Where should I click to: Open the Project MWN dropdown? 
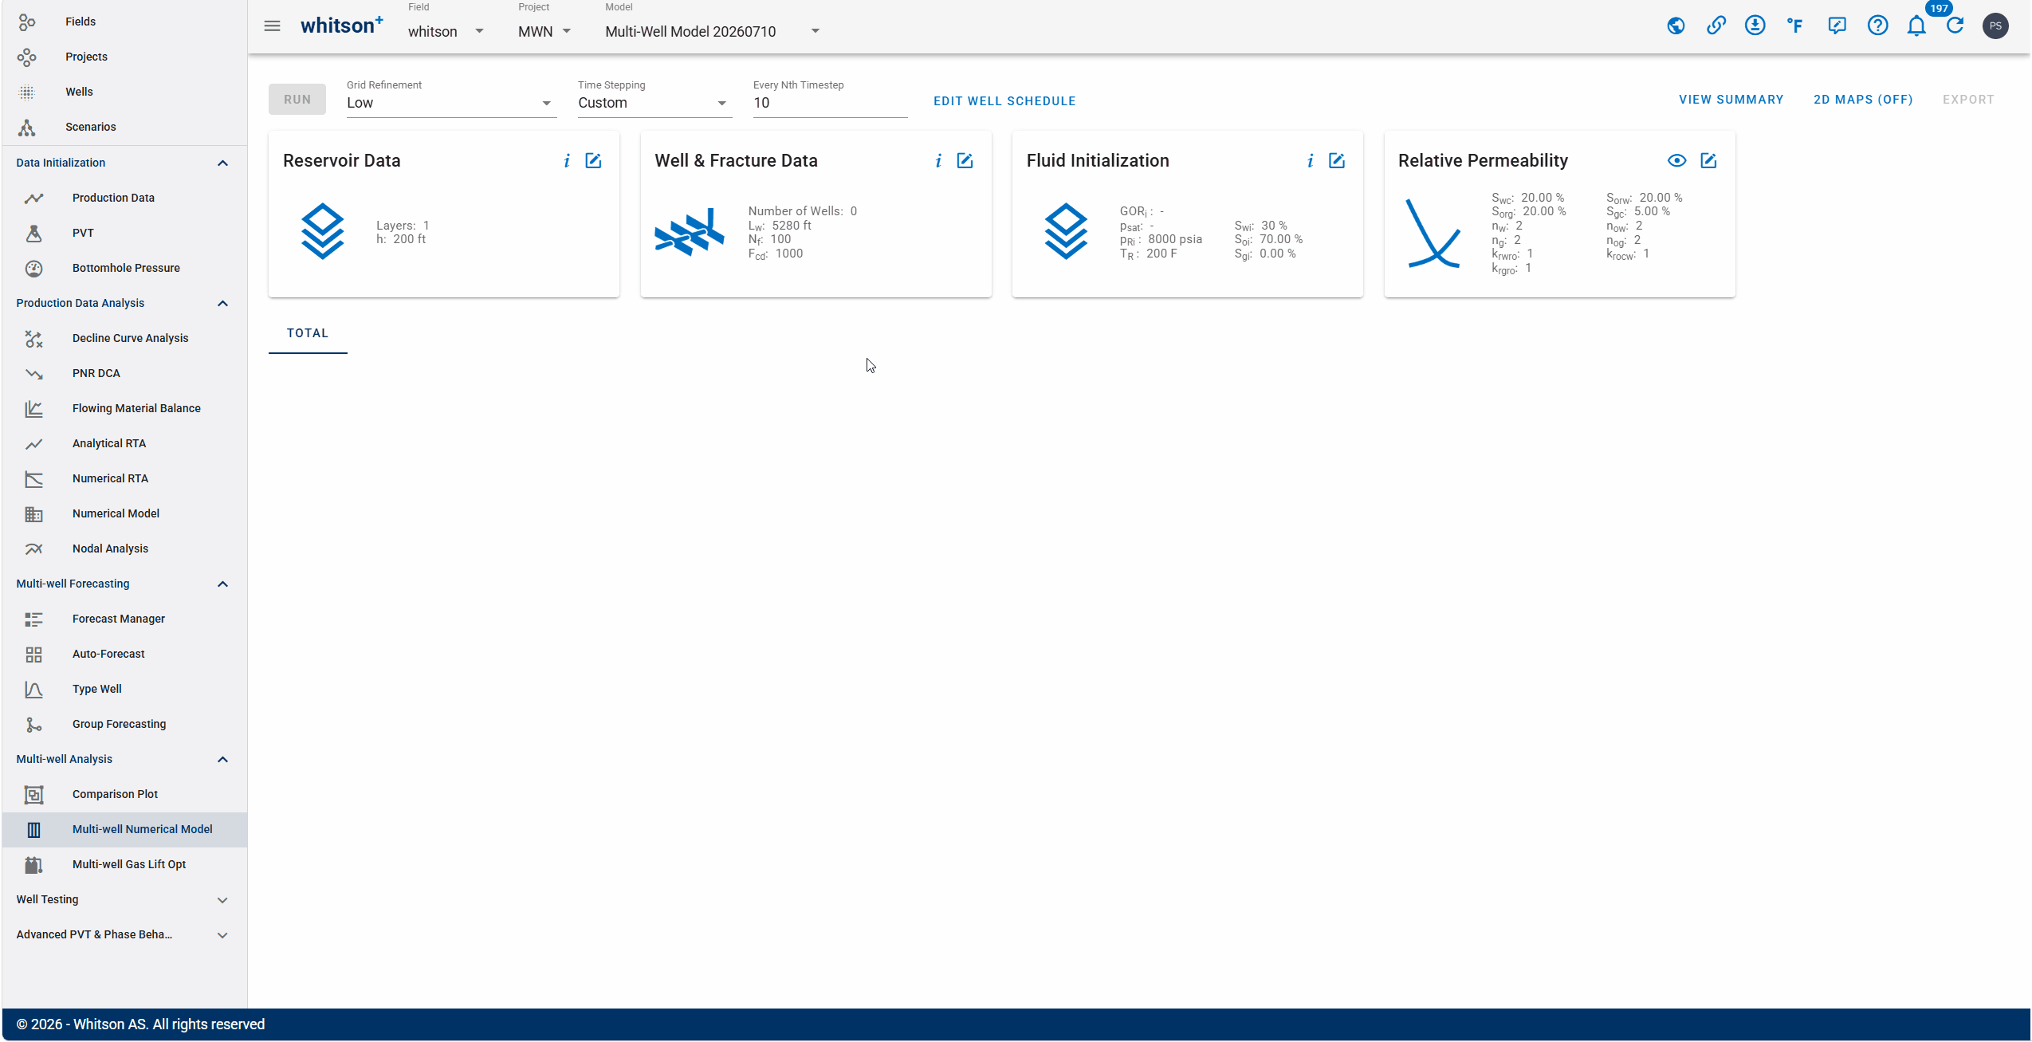click(545, 31)
